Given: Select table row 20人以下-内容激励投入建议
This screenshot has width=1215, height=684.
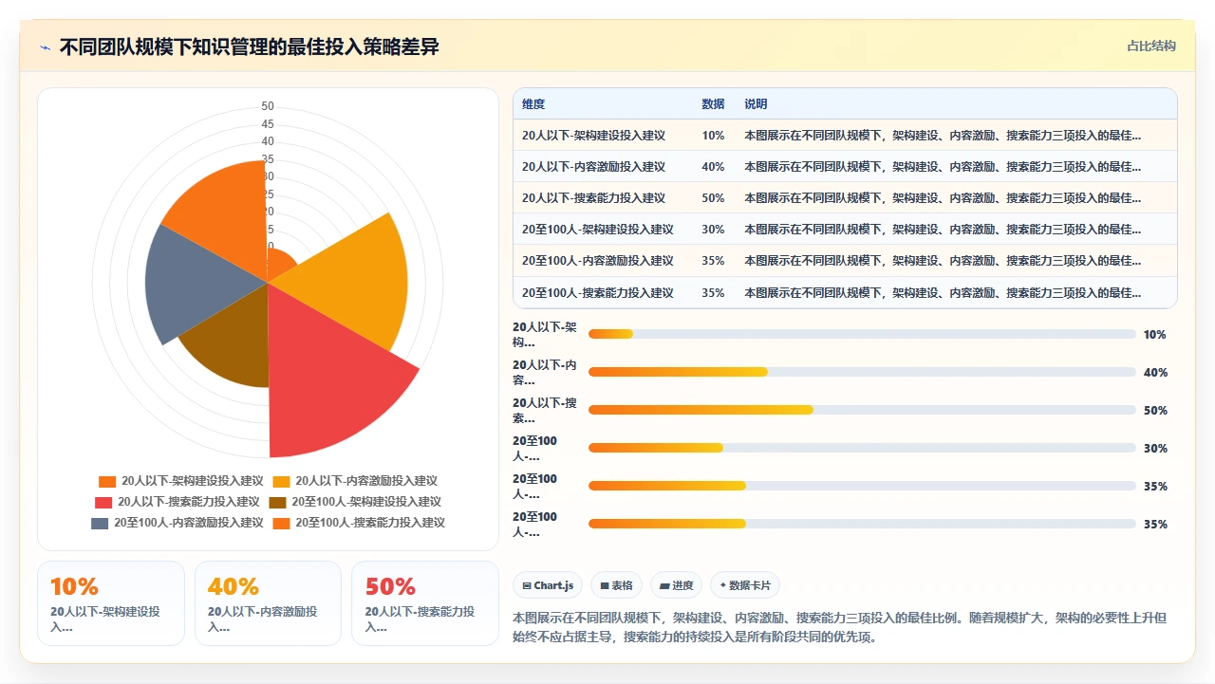Looking at the screenshot, I should pyautogui.click(x=845, y=167).
